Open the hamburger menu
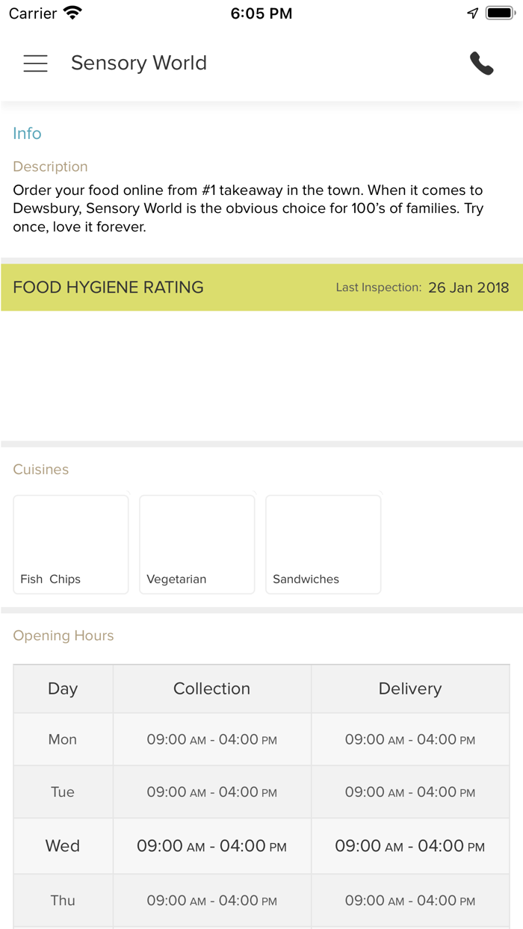The image size is (523, 929). 35,63
